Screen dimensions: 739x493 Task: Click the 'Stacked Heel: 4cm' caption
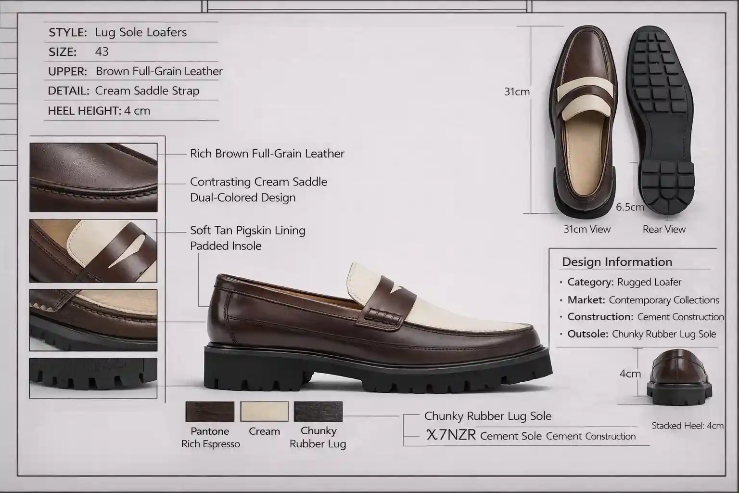tap(688, 426)
